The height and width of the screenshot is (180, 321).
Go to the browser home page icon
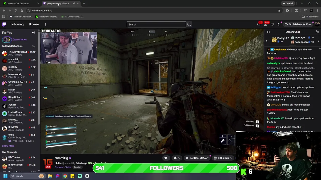(22, 10)
